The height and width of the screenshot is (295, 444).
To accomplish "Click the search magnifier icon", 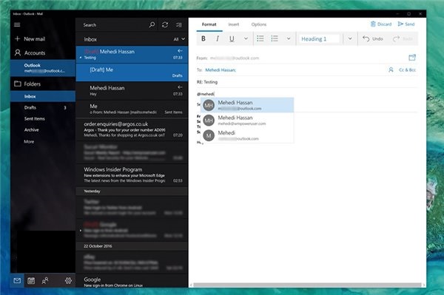I will (x=152, y=24).
